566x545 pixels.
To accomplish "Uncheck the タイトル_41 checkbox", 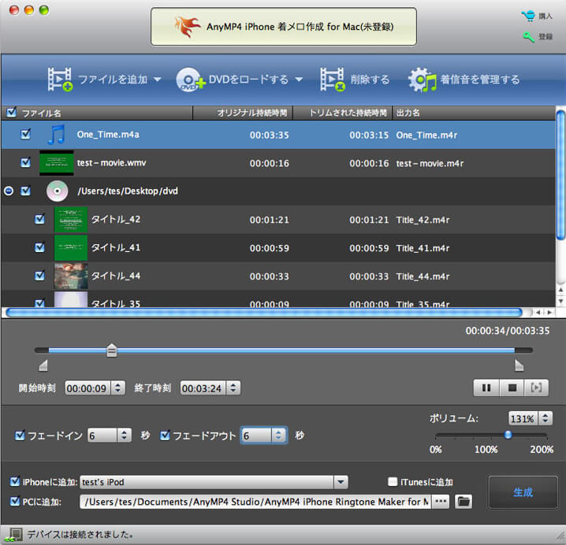I will (x=39, y=247).
